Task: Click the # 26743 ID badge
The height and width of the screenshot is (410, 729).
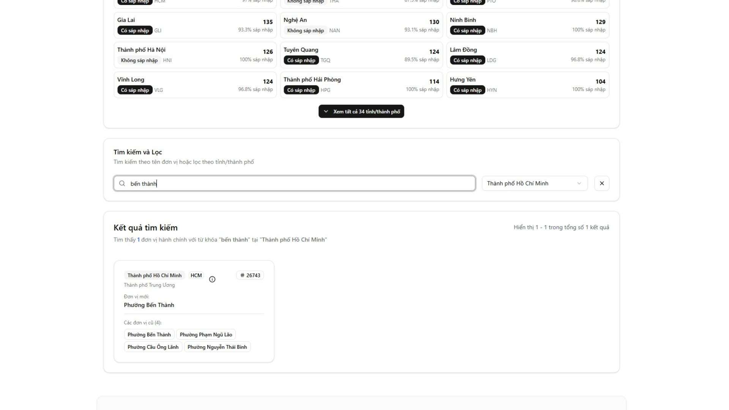Action: coord(250,276)
